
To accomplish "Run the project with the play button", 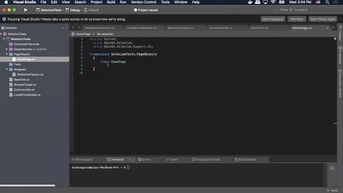I will [x=26, y=10].
